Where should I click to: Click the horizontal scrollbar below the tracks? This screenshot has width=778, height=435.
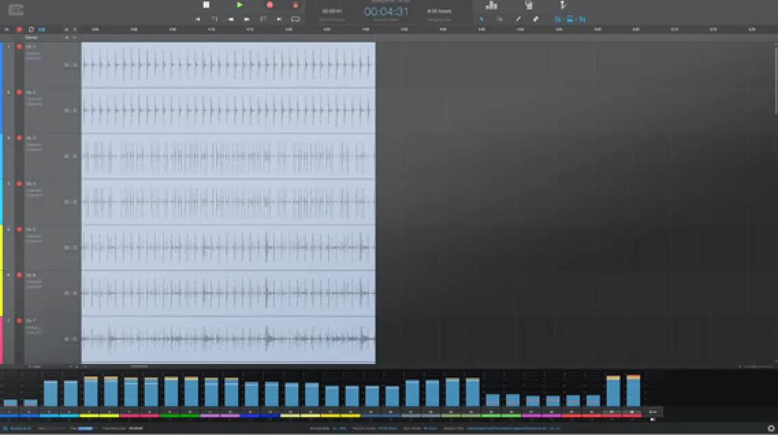point(139,367)
